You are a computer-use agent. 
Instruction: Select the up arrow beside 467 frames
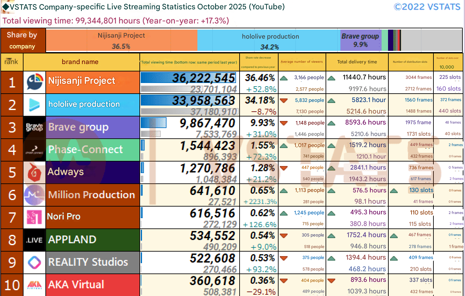click(x=394, y=236)
